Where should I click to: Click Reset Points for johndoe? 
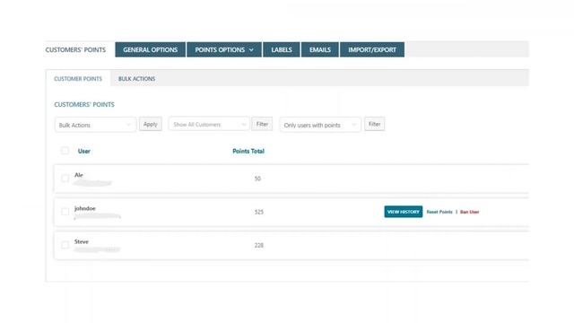point(439,212)
